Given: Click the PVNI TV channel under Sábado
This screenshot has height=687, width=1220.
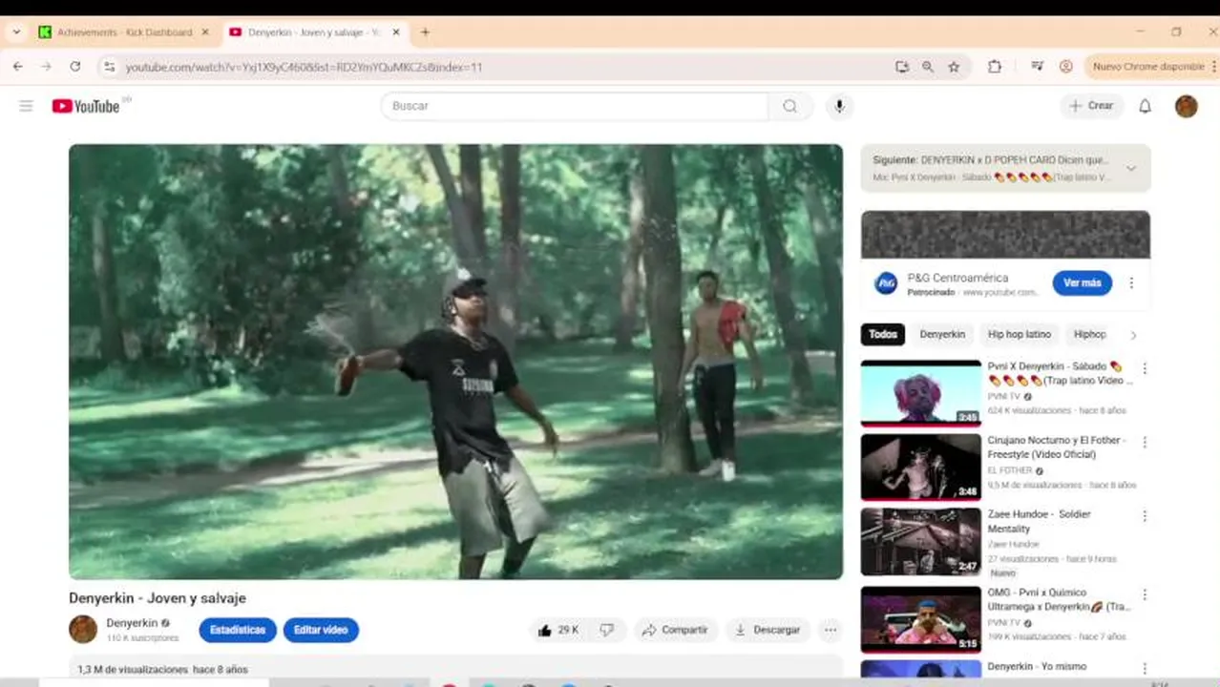Looking at the screenshot, I should click(x=1004, y=396).
